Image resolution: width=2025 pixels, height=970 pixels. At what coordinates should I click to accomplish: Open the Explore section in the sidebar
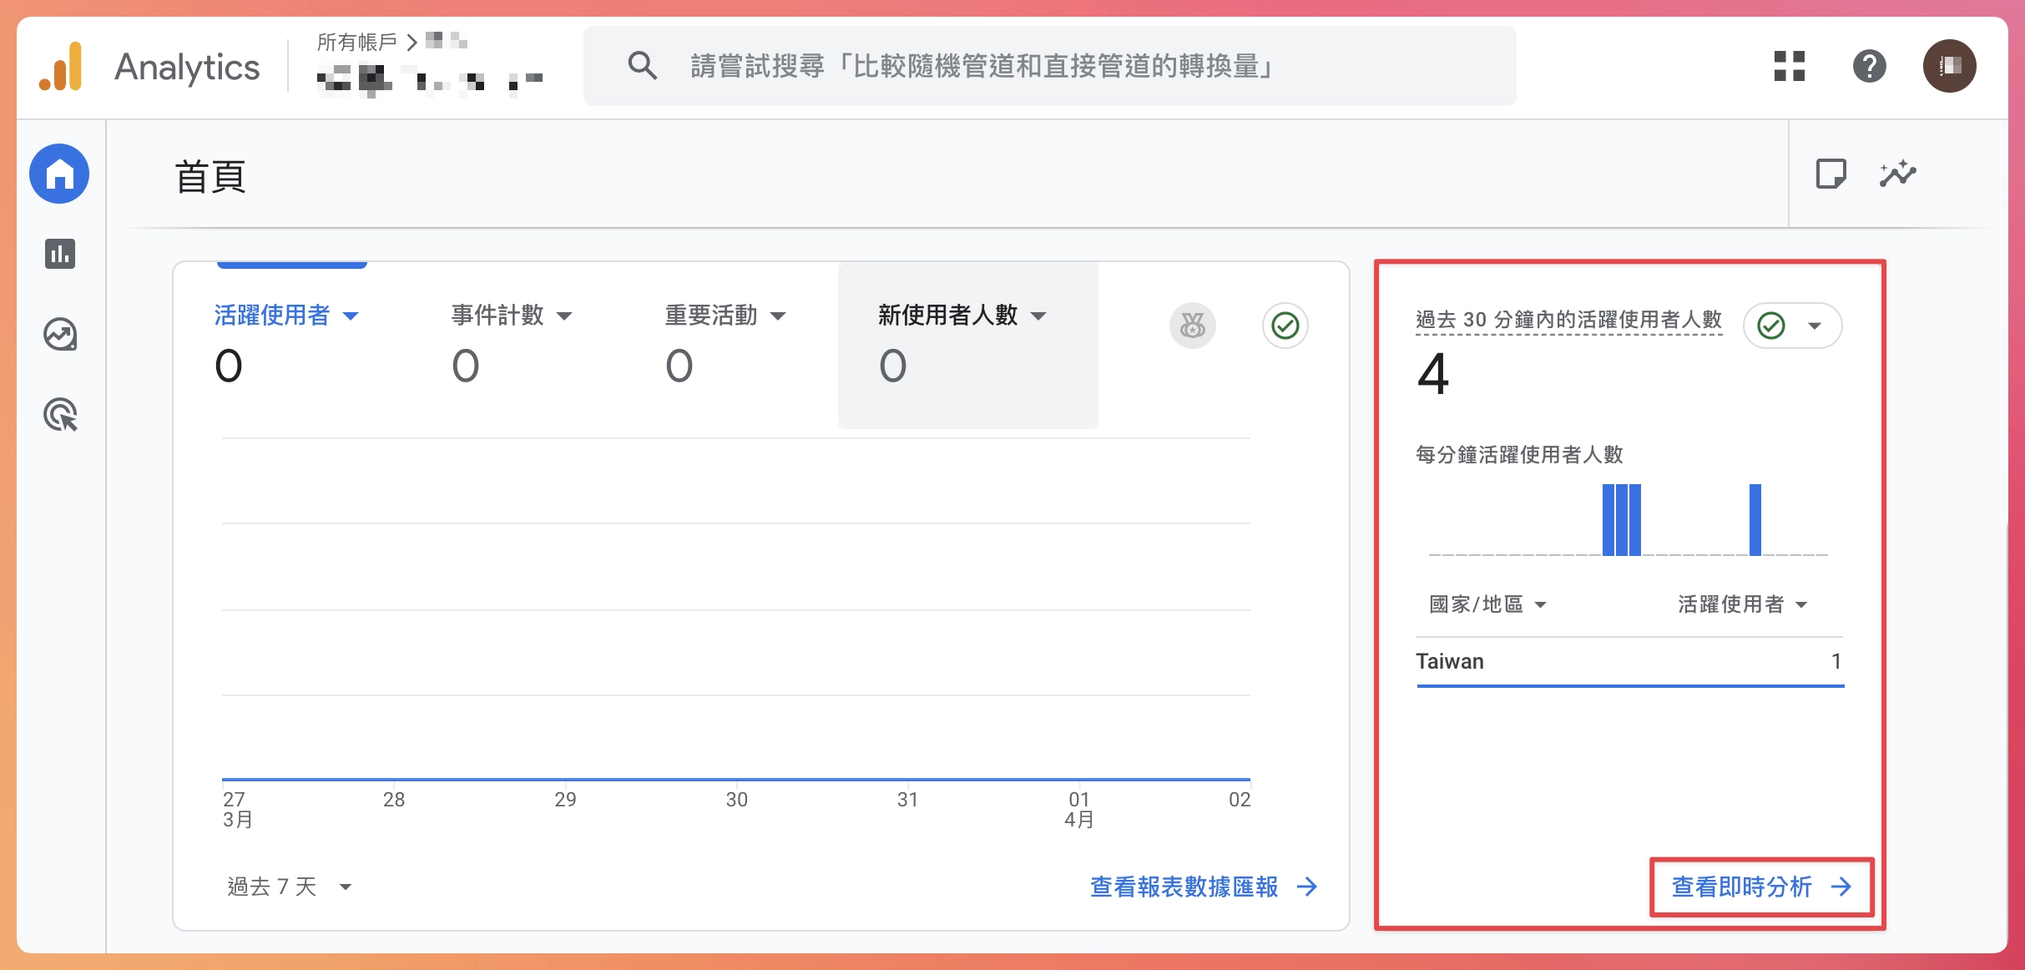point(59,334)
